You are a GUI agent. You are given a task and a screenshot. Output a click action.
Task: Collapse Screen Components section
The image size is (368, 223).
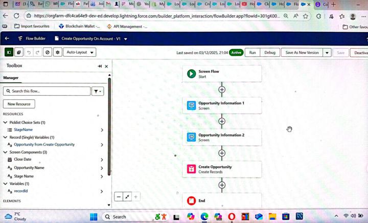[x=6, y=152]
